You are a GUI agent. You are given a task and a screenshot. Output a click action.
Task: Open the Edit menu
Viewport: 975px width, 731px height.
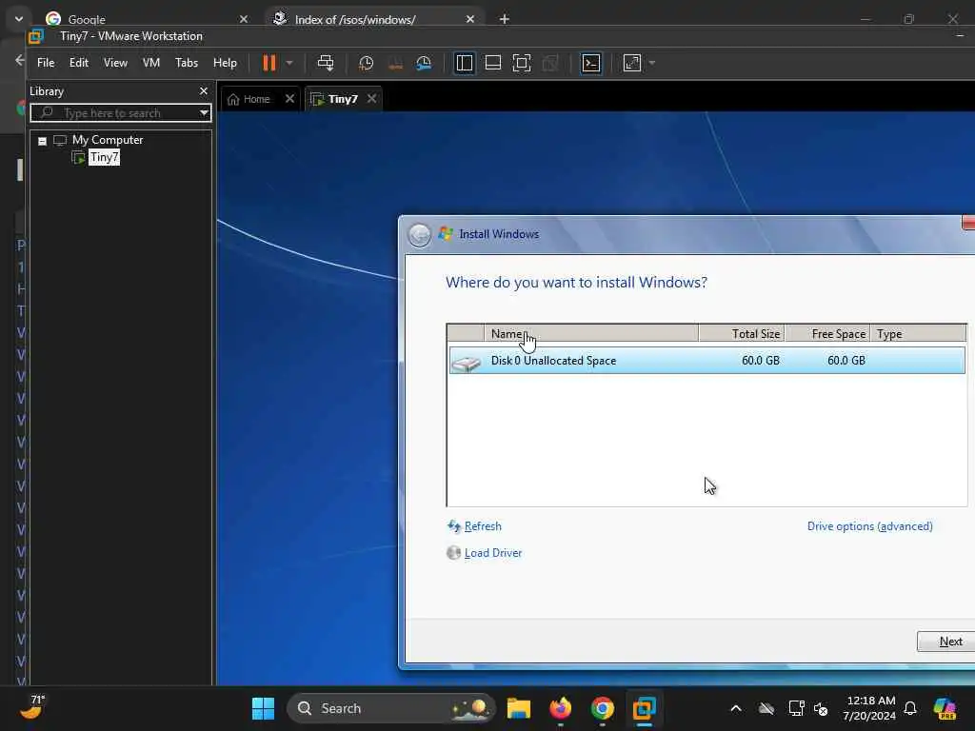(78, 63)
